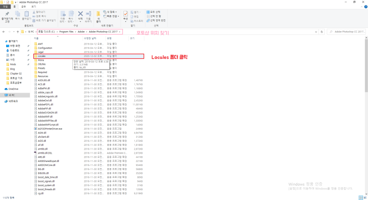This screenshot has width=368, height=200.
Task: Open the 이동 위치 move to dropdown
Action: click(63, 16)
